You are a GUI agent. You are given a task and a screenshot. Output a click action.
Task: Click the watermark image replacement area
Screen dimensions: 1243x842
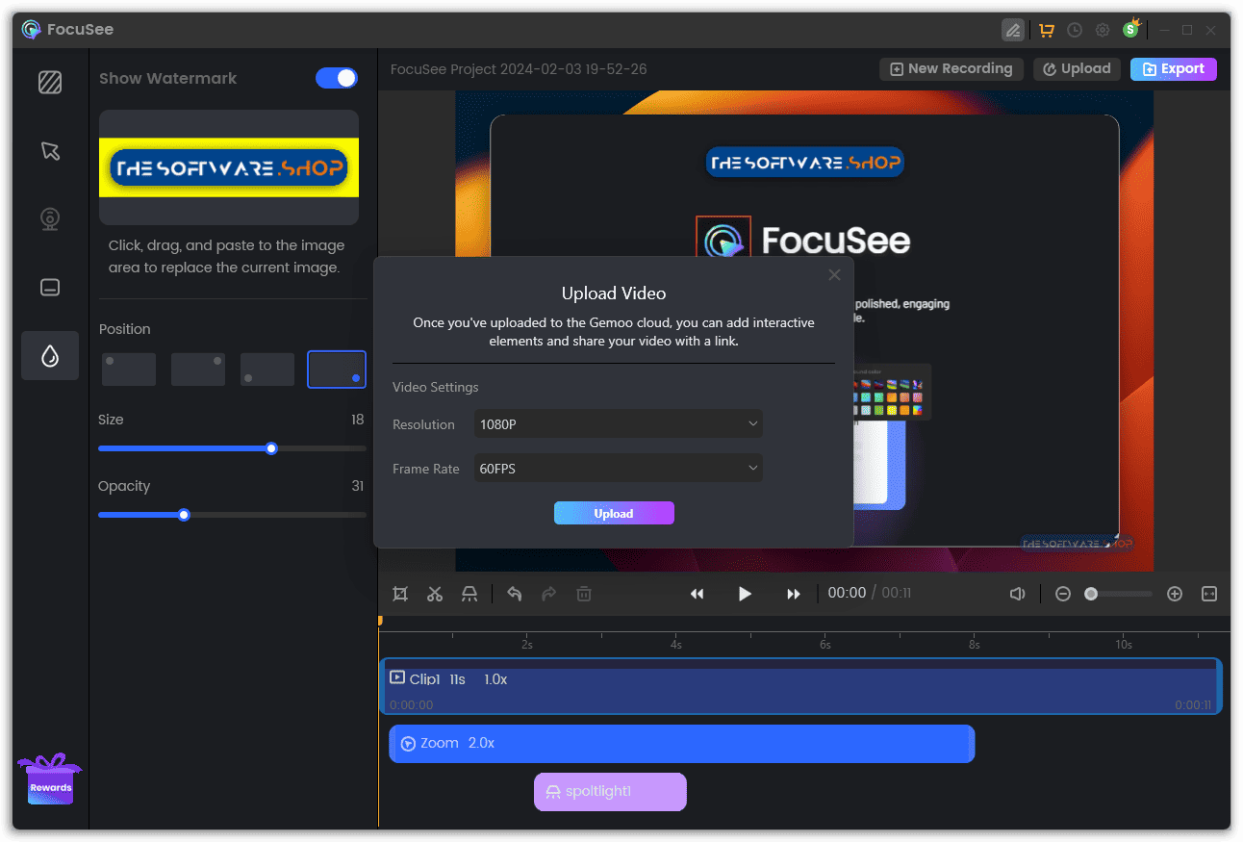(x=229, y=167)
